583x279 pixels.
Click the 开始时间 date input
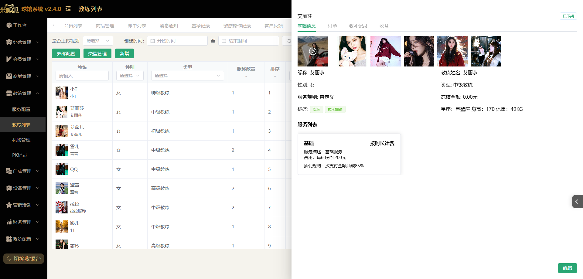[x=177, y=41]
